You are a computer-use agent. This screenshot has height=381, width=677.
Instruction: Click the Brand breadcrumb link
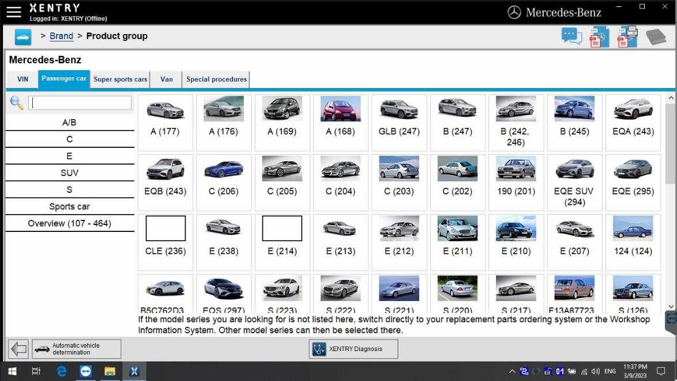point(61,36)
